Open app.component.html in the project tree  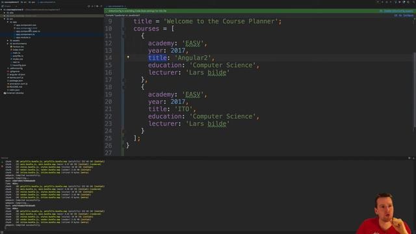pyautogui.click(x=27, y=28)
